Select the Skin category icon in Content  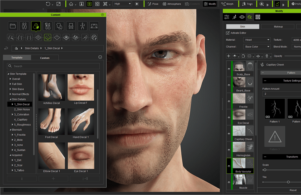click(x=36, y=26)
